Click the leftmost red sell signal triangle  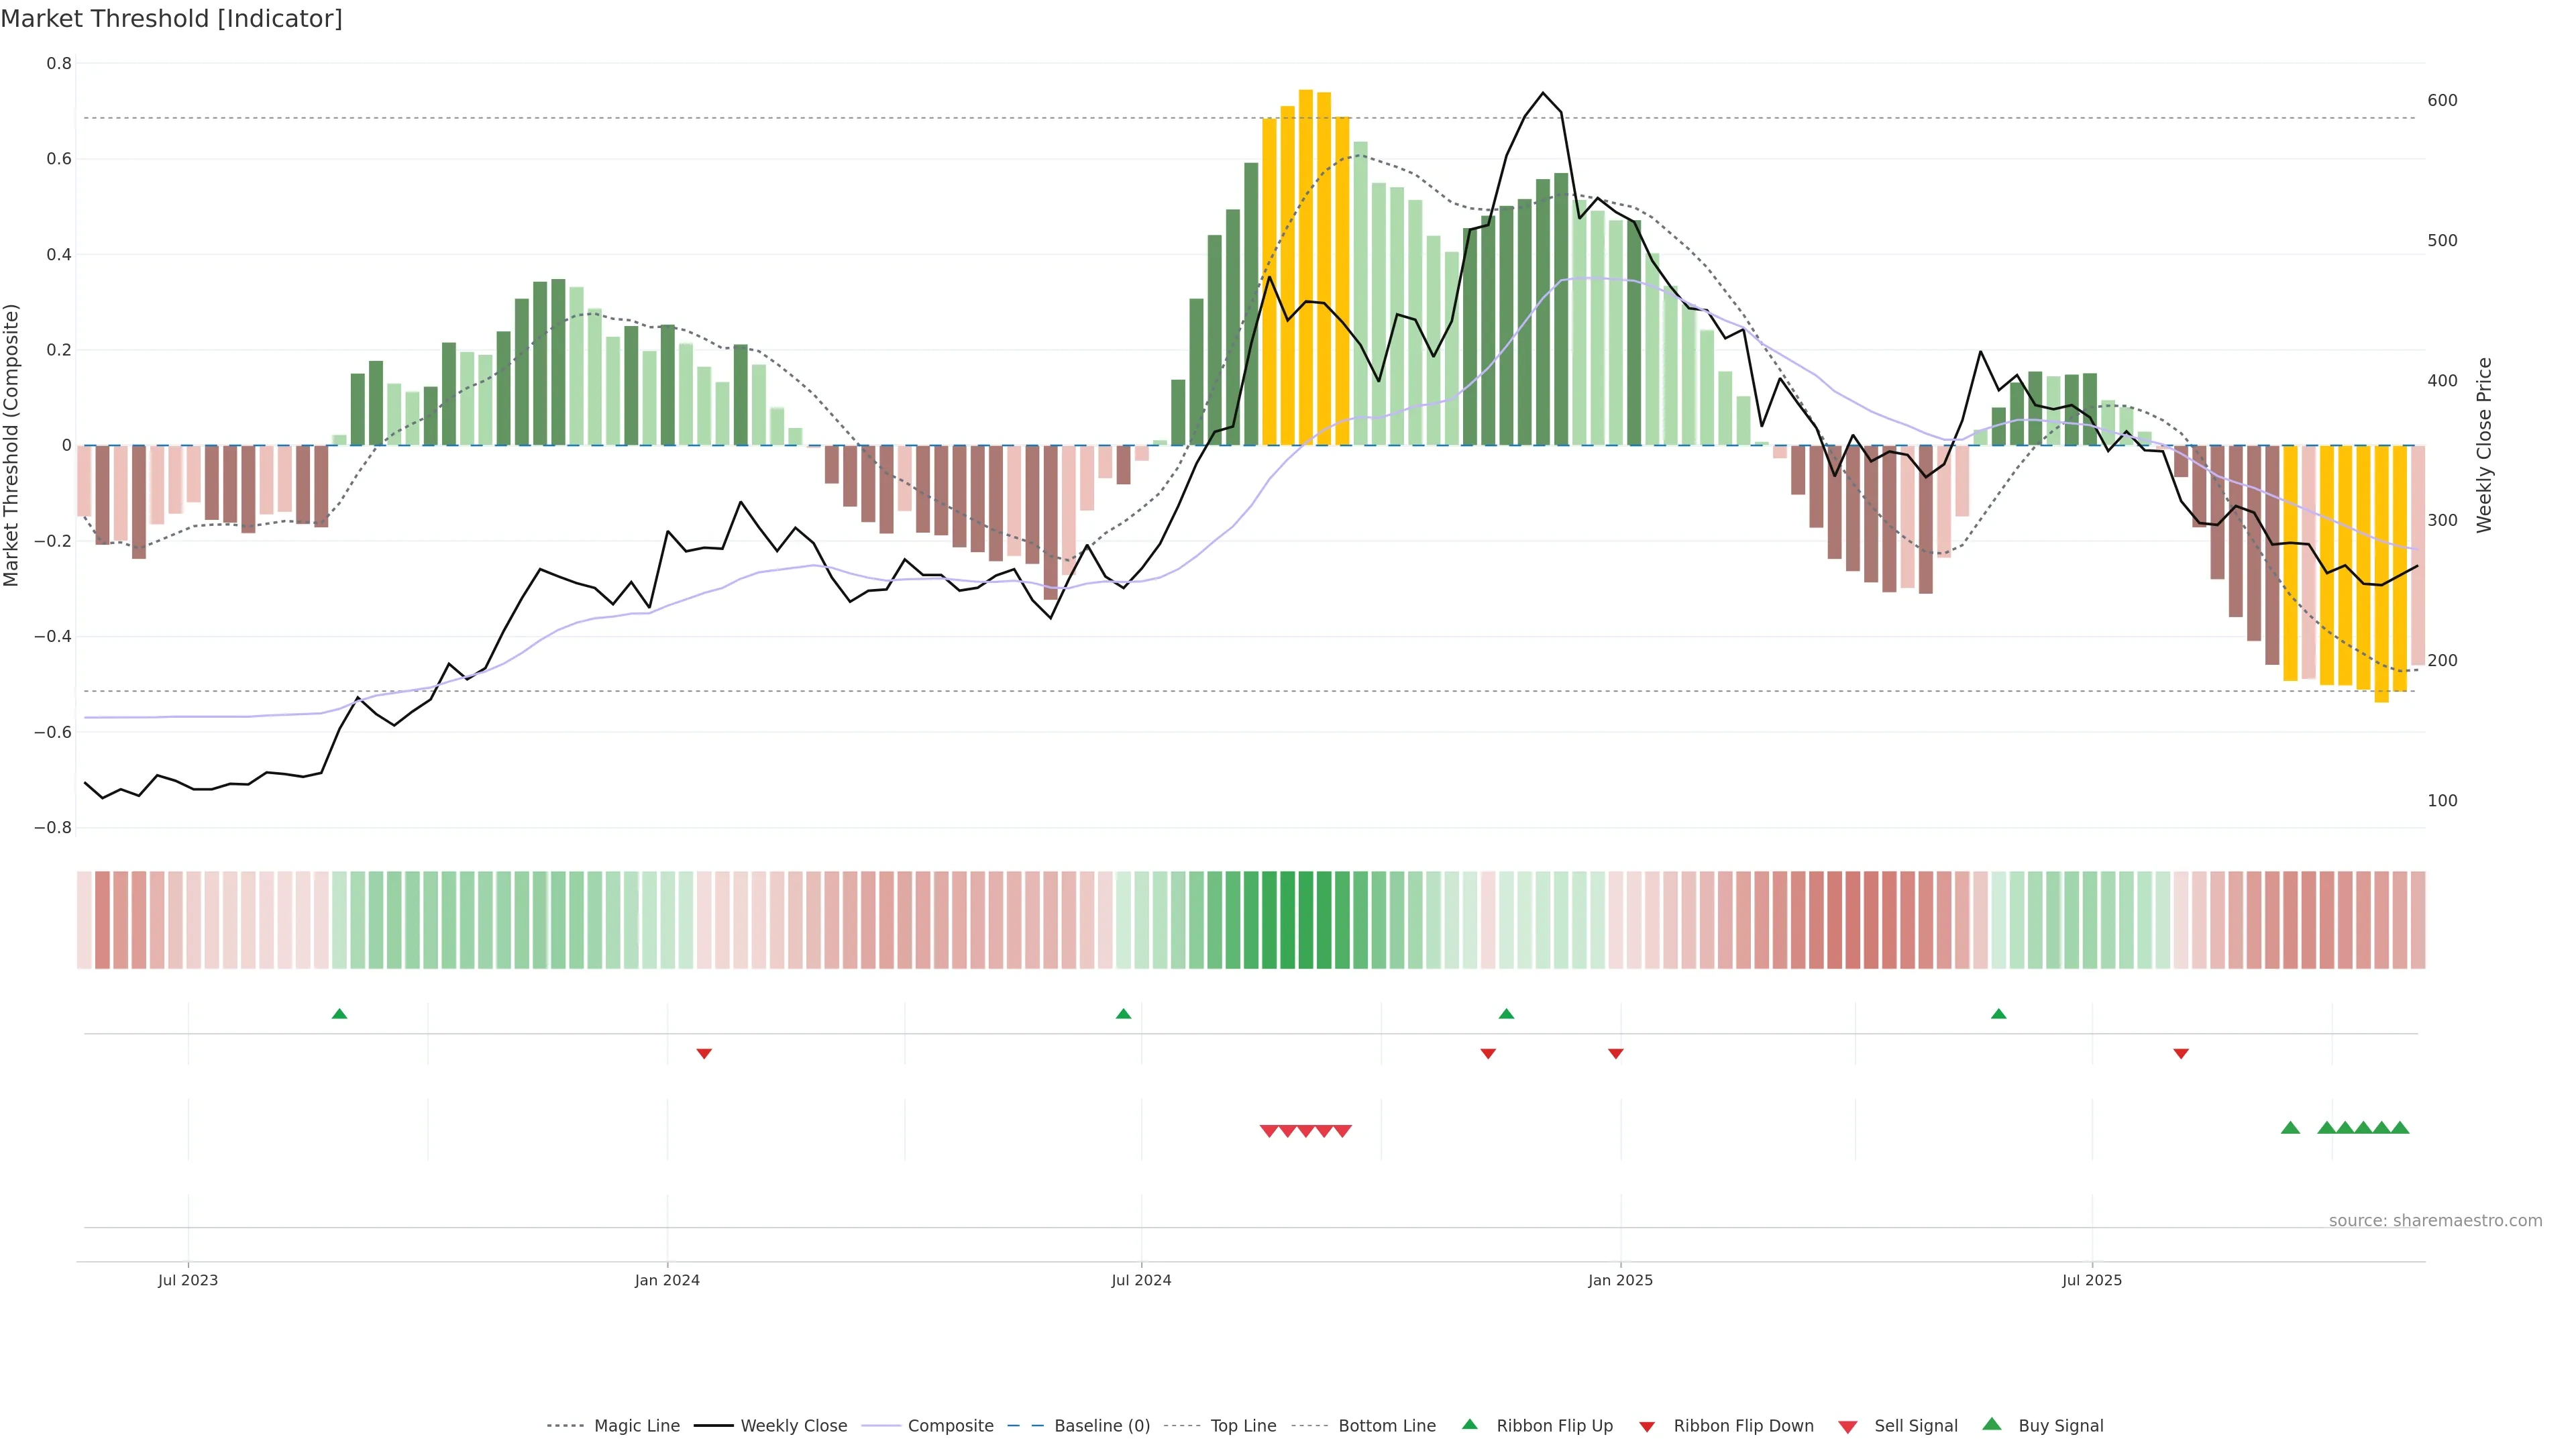[1268, 1131]
